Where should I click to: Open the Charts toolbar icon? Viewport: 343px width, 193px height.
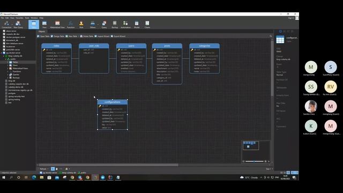[x=147, y=25]
